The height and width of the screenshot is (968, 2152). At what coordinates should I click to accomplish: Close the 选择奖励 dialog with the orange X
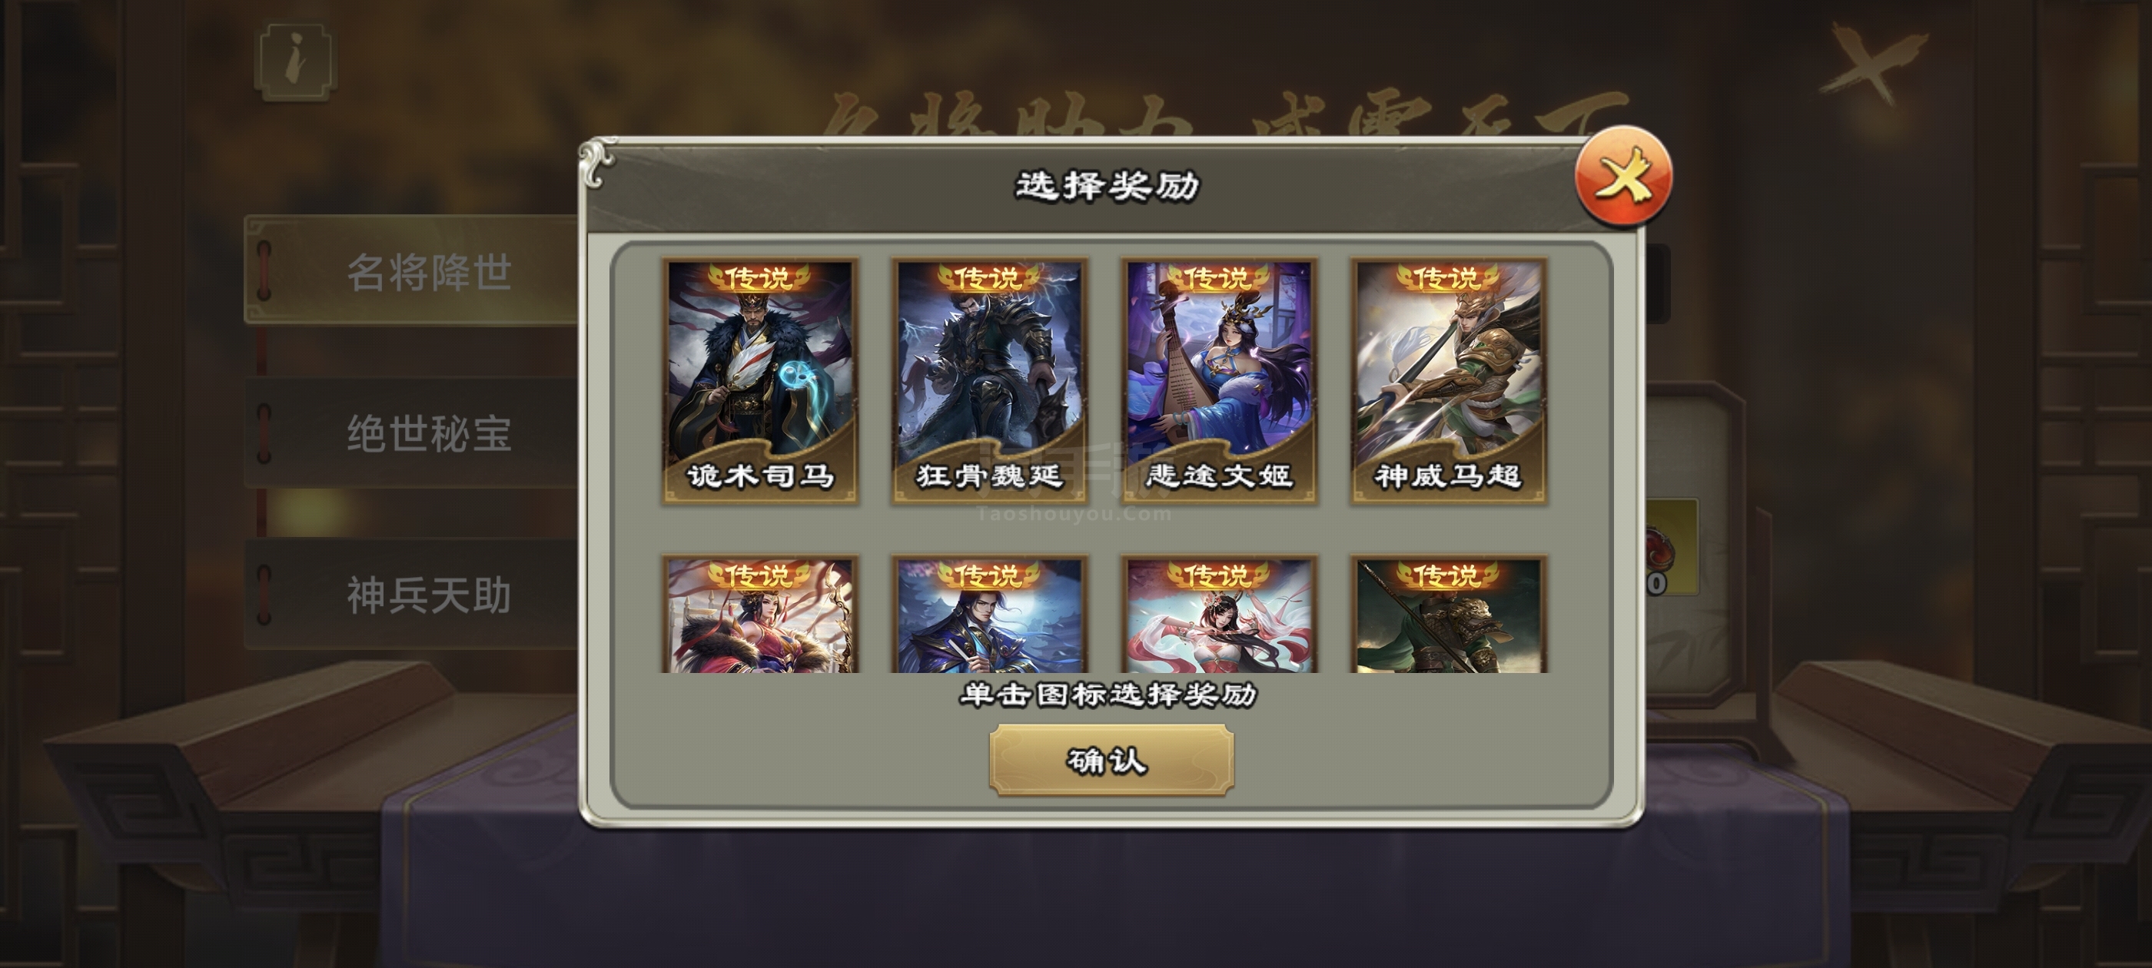(x=1623, y=175)
